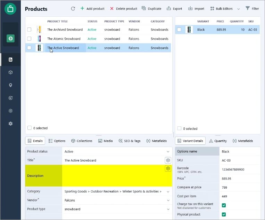Open Product type dropdown
The image size is (265, 220).
pos(168,209)
